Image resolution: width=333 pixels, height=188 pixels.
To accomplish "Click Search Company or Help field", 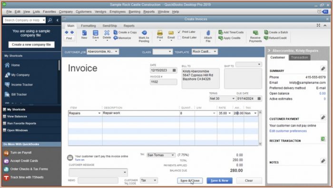I will (22, 20).
